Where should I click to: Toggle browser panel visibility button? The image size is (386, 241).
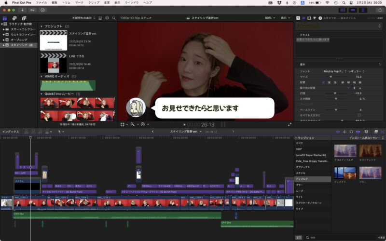(x=343, y=10)
